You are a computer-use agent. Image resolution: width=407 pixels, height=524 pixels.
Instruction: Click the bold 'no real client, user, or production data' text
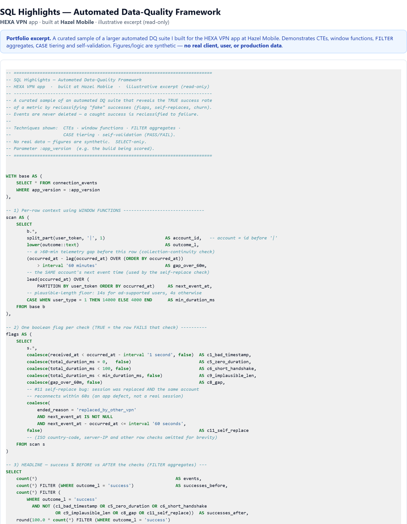click(x=233, y=46)
